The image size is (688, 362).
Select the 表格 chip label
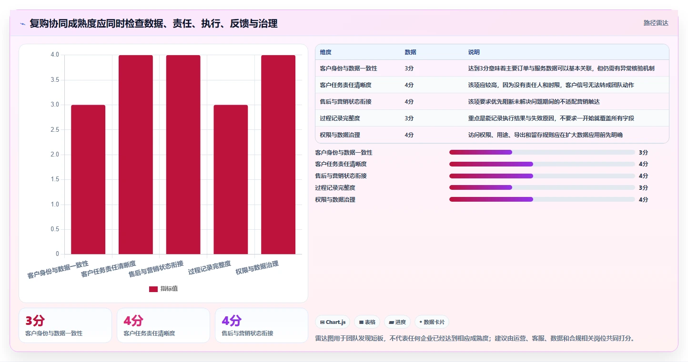(x=370, y=322)
